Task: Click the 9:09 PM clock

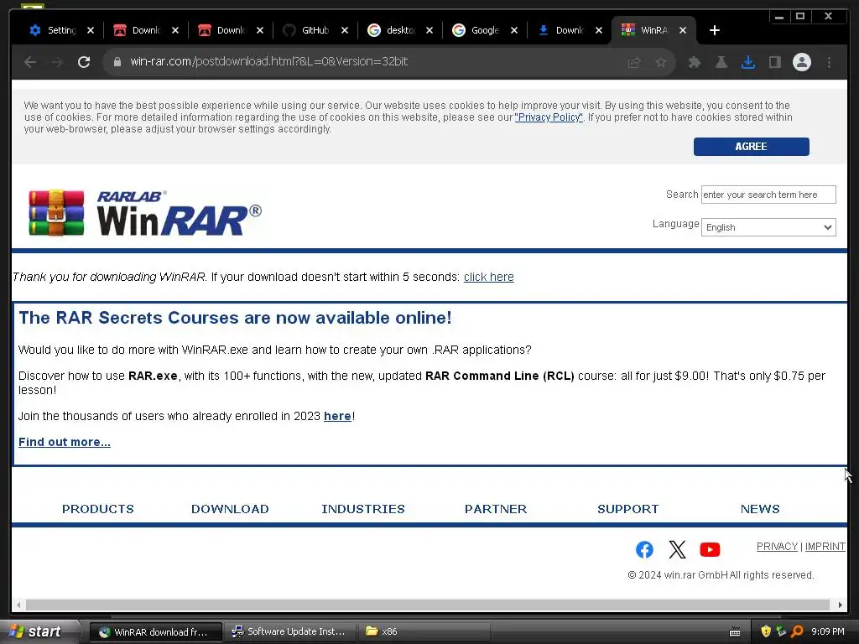Action: [x=828, y=631]
